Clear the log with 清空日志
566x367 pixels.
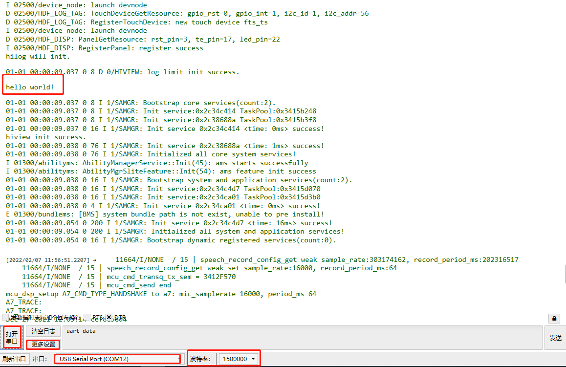pyautogui.click(x=44, y=331)
